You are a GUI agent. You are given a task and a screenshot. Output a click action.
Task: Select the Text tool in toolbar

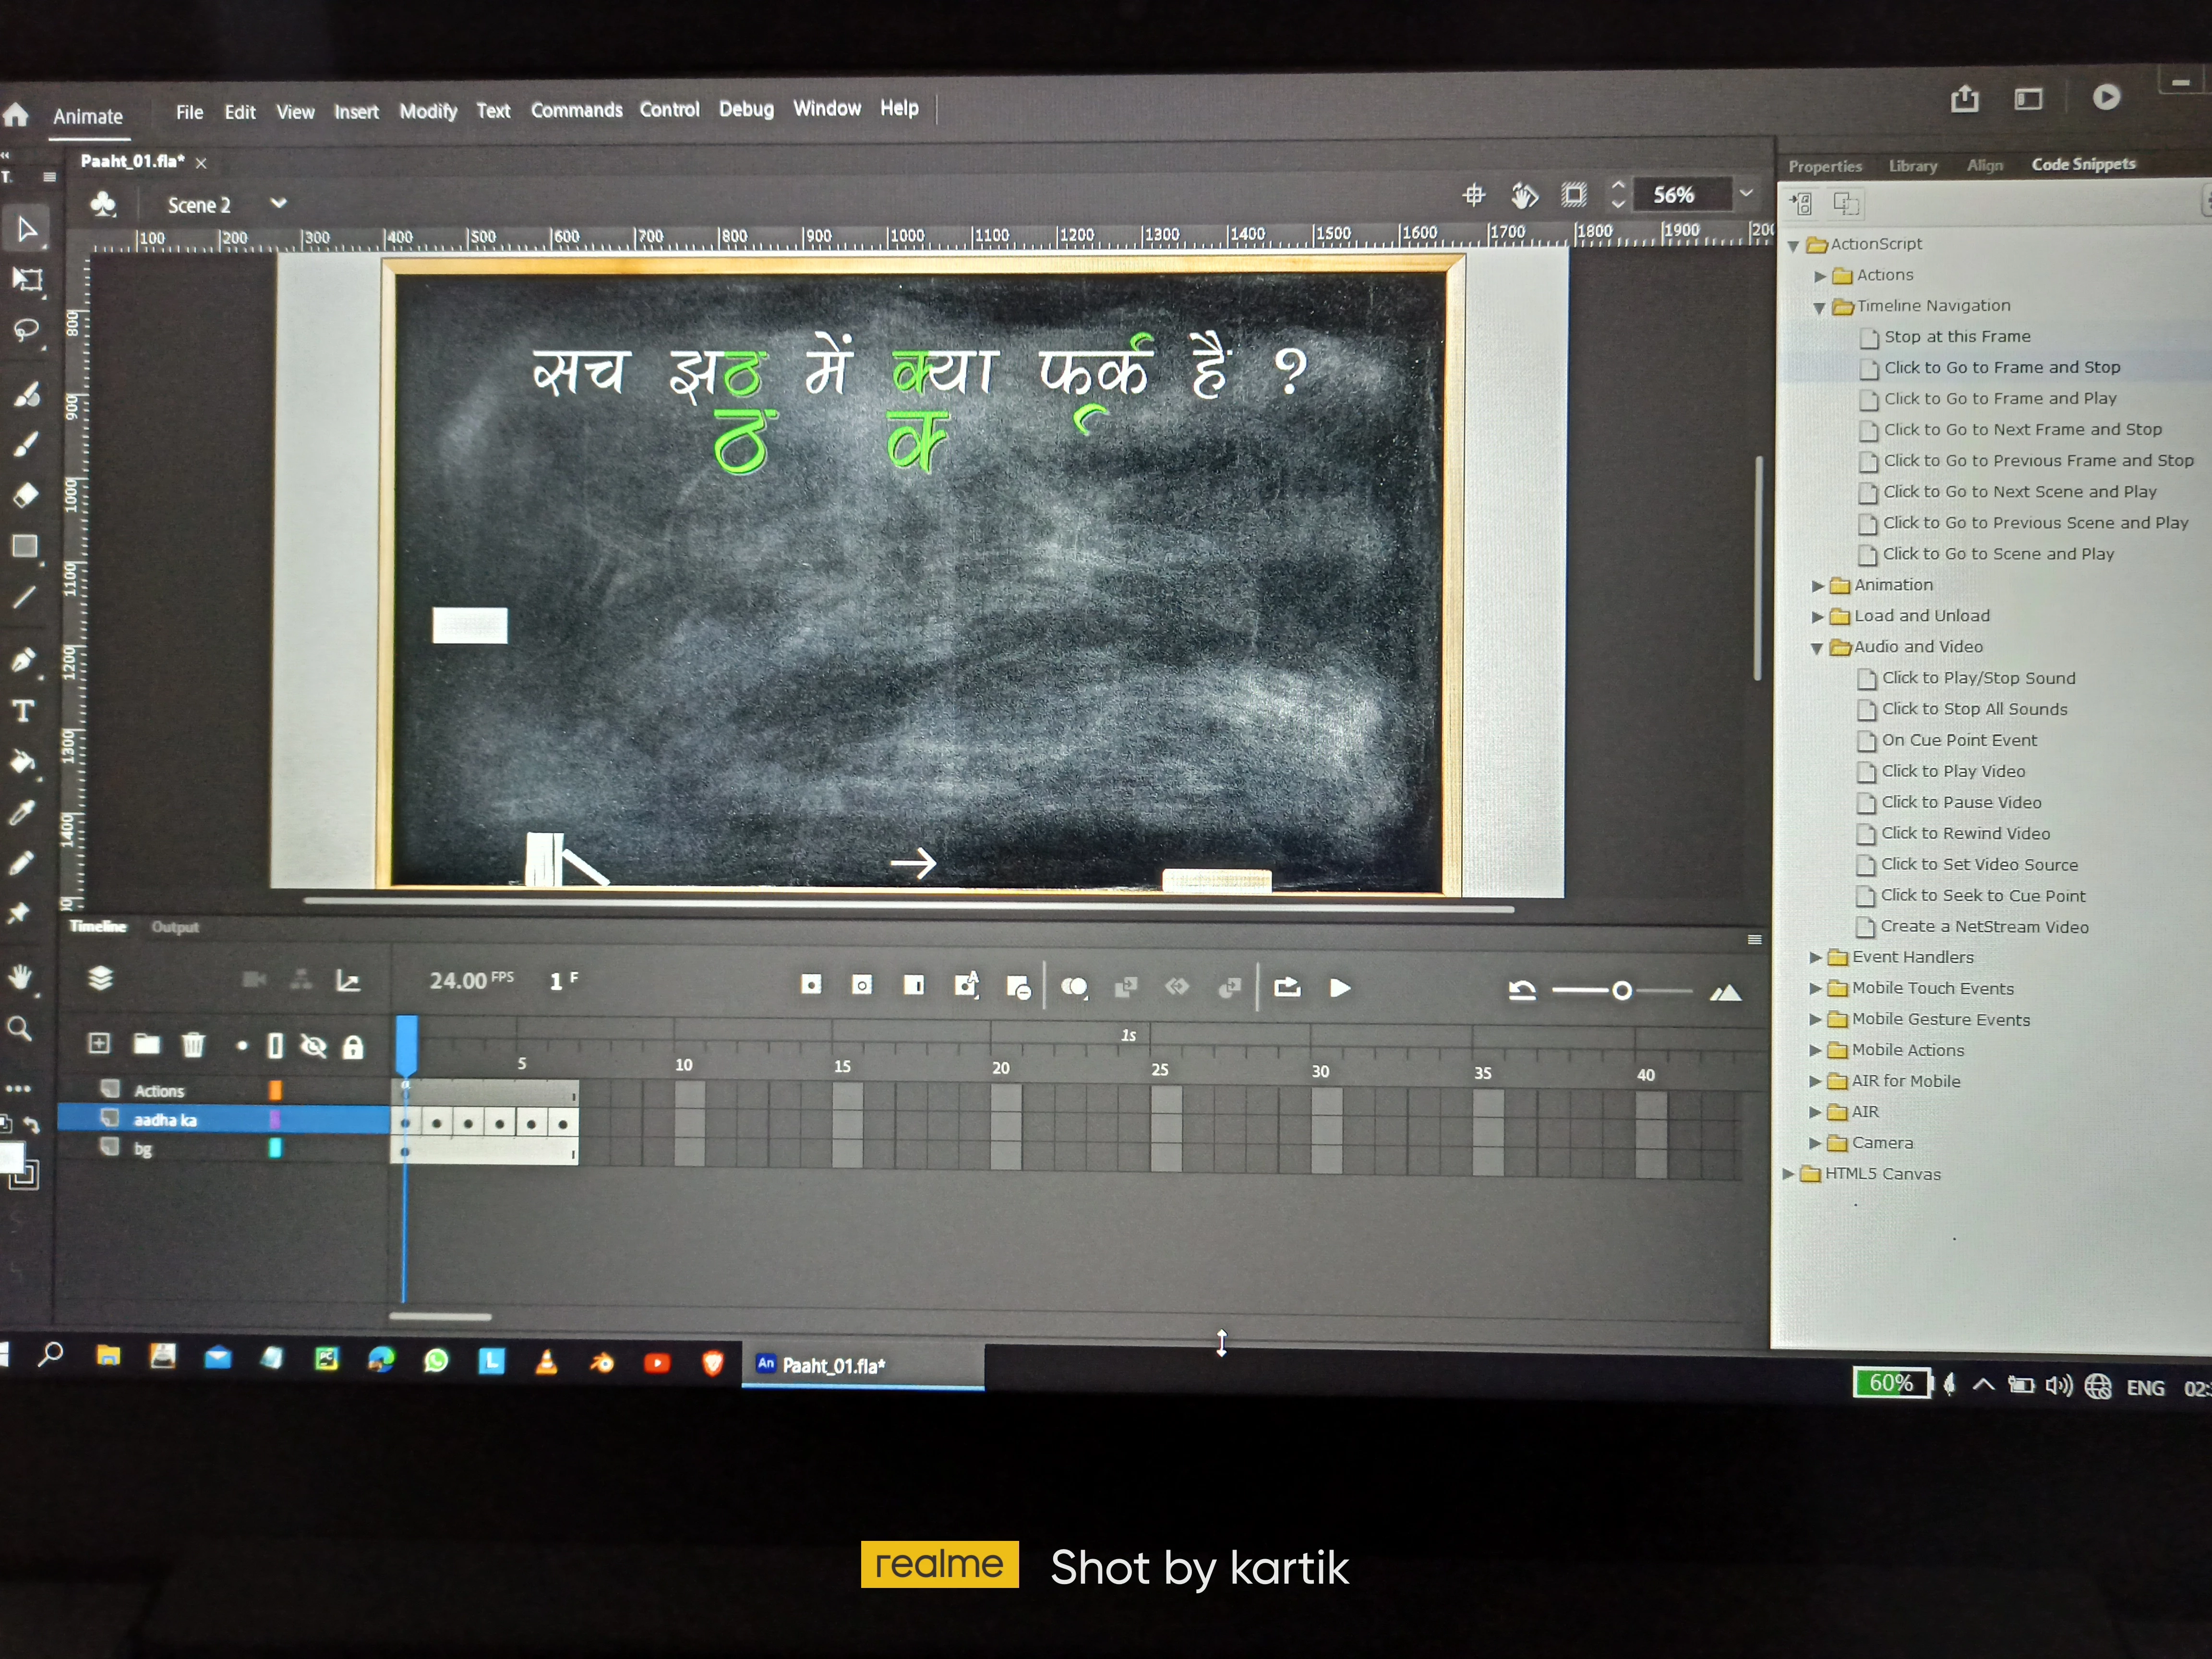[x=23, y=711]
